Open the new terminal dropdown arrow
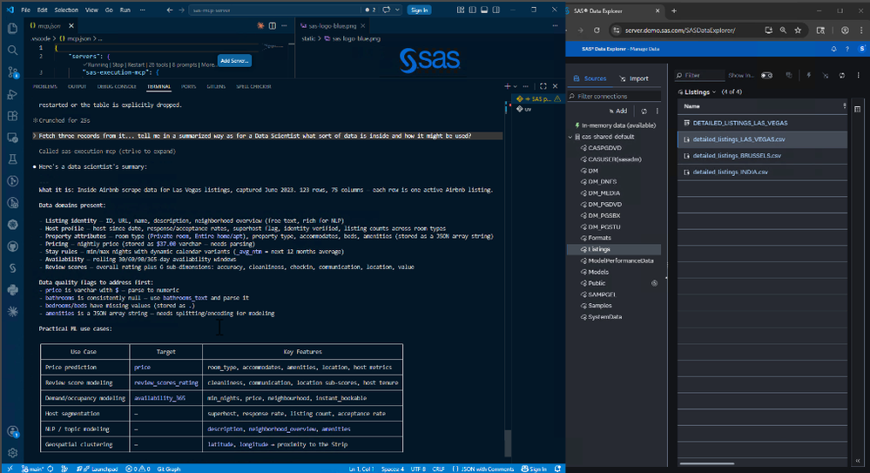The image size is (870, 473). pos(516,86)
